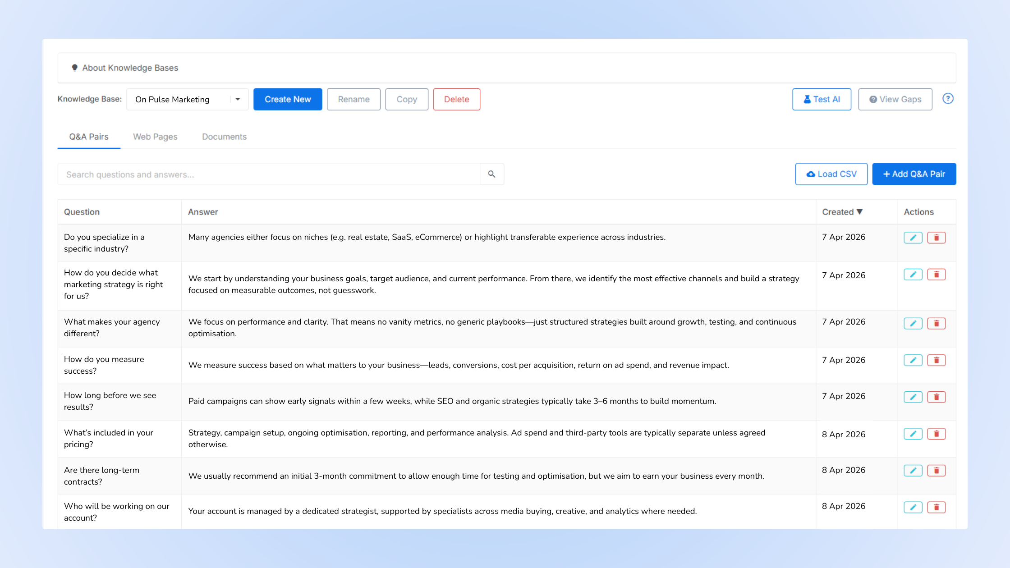Image resolution: width=1010 pixels, height=568 pixels.
Task: Edit the 'What's included in your pricing?' answer
Action: click(x=913, y=433)
